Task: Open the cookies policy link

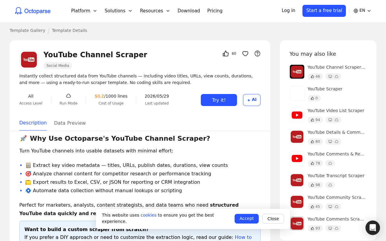Action: click(148, 215)
